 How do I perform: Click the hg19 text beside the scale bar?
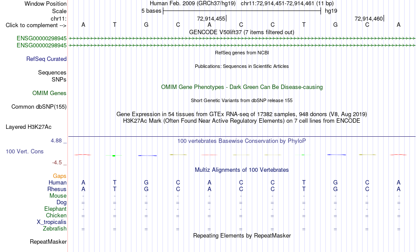coord(331,11)
